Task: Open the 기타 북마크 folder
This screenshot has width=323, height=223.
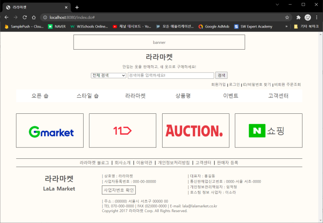Action: pyautogui.click(x=306, y=27)
